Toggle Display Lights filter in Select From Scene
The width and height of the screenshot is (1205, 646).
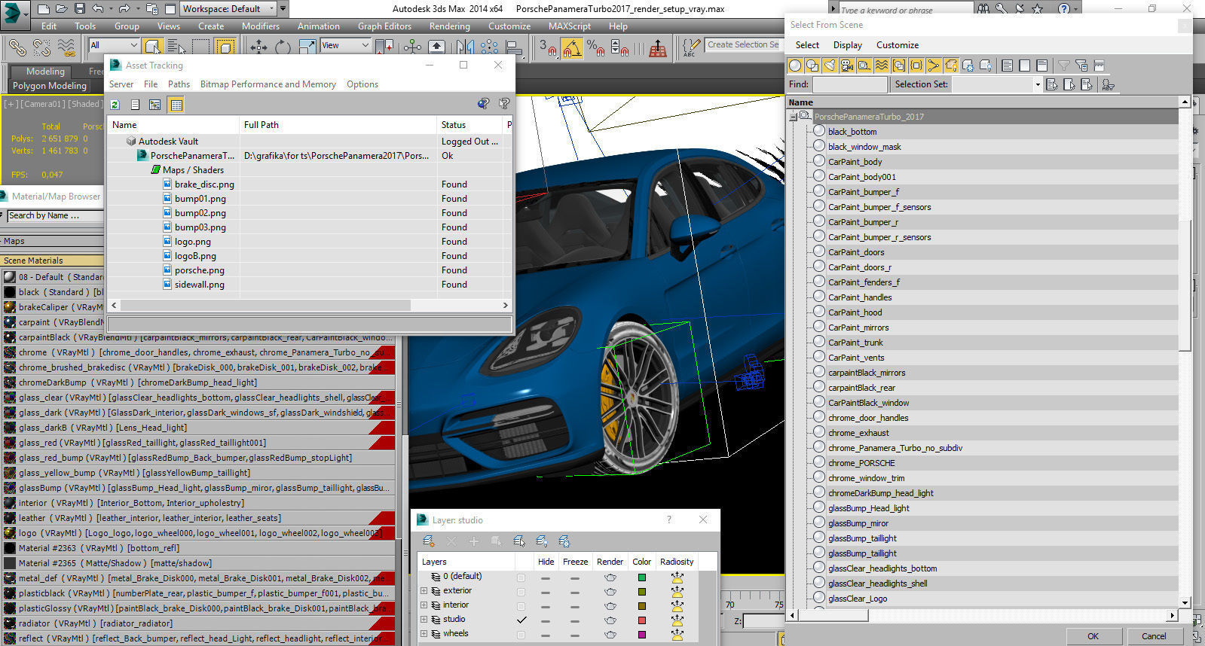pyautogui.click(x=829, y=66)
